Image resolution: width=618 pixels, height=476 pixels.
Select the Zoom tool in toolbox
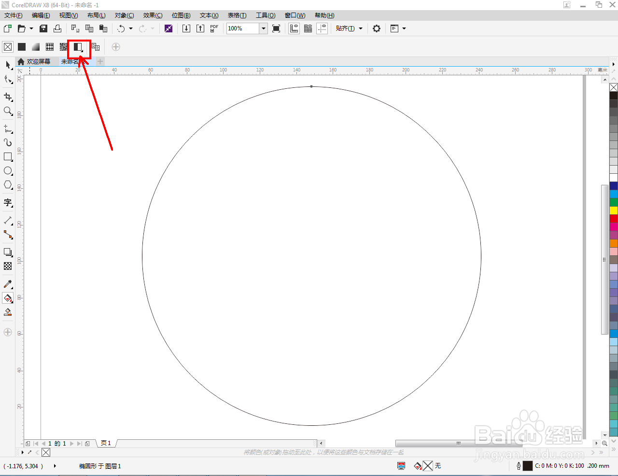click(x=8, y=111)
